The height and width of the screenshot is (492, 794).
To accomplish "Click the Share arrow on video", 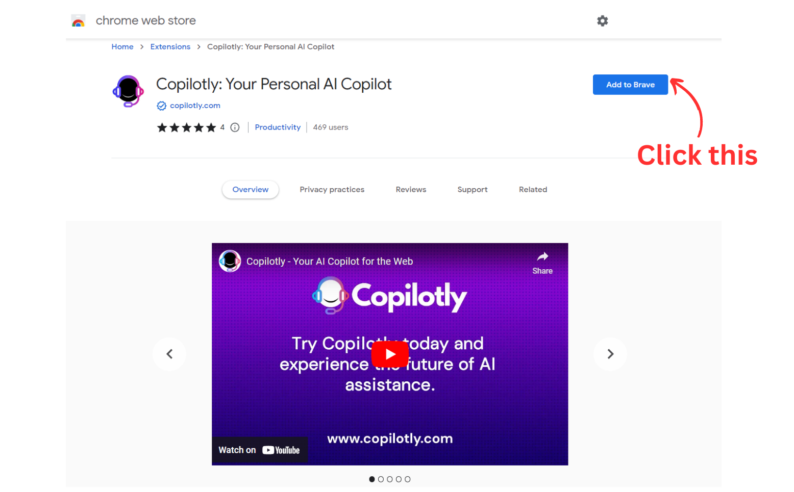I will (542, 263).
